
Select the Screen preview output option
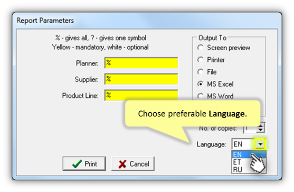(x=201, y=48)
